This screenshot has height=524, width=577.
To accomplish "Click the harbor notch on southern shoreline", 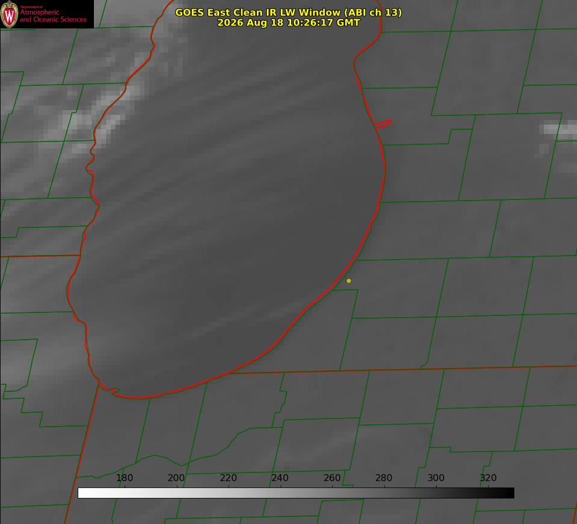I will [113, 391].
